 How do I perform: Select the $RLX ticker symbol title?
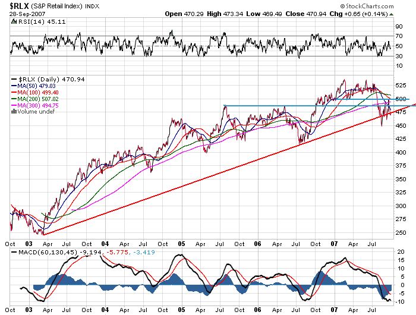[19, 5]
